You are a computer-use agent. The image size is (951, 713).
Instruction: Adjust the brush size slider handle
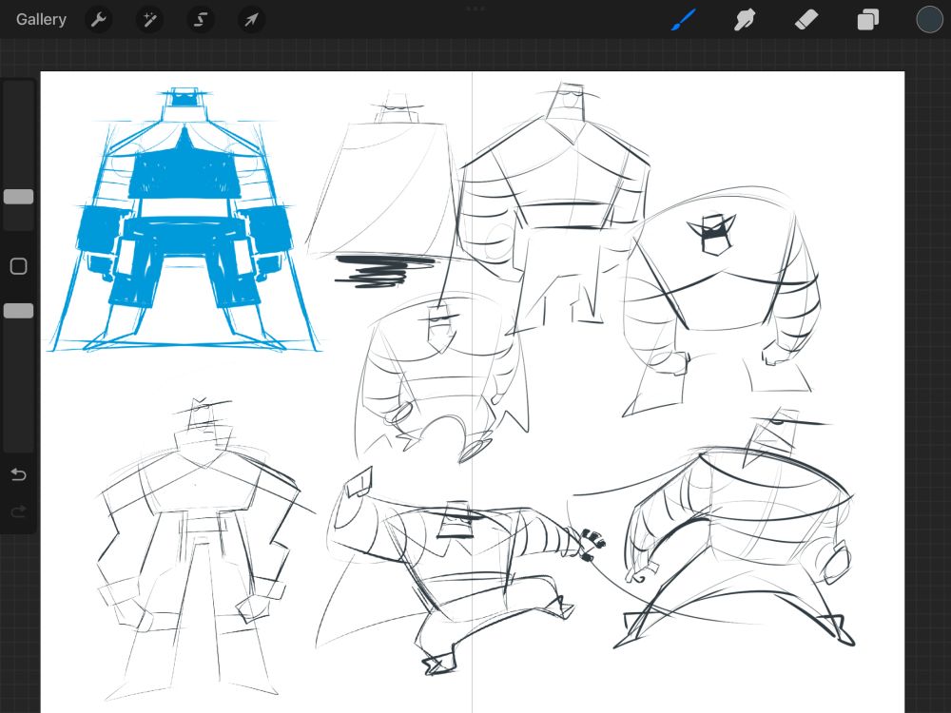(19, 197)
